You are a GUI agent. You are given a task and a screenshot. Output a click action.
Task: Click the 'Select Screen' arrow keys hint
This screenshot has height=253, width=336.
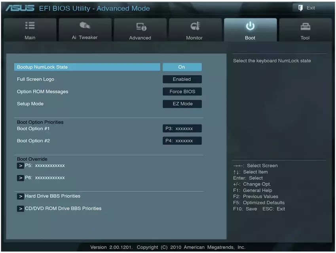255,166
